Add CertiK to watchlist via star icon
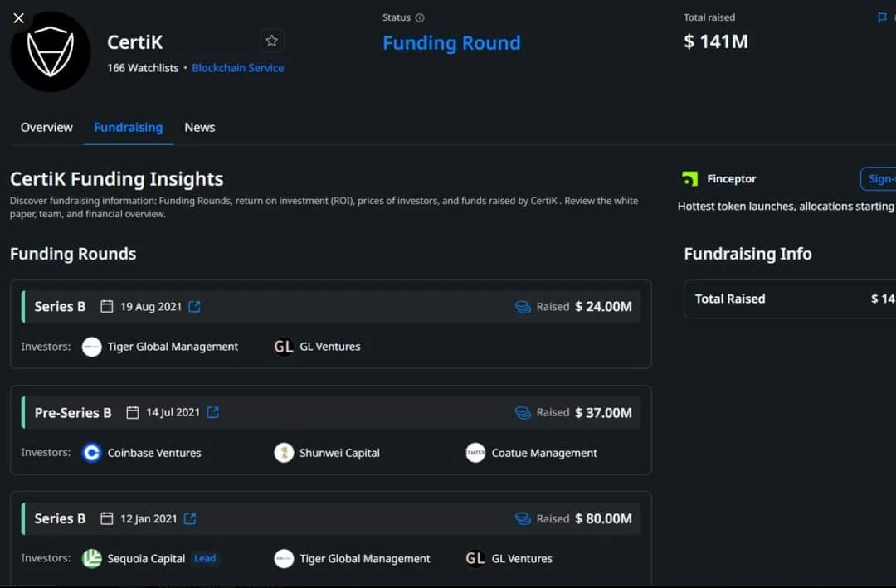 tap(271, 41)
